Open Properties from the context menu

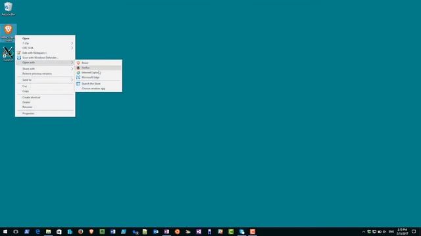pos(45,113)
